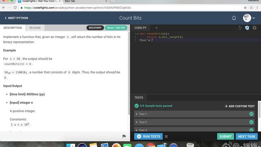261x147 pixels.
Task: Click the 5/5 Sample tests passed checkmark
Action: pyautogui.click(x=137, y=106)
